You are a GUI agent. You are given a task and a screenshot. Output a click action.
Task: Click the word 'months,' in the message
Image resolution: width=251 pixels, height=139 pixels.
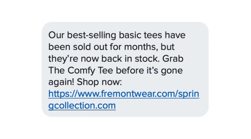141,47
